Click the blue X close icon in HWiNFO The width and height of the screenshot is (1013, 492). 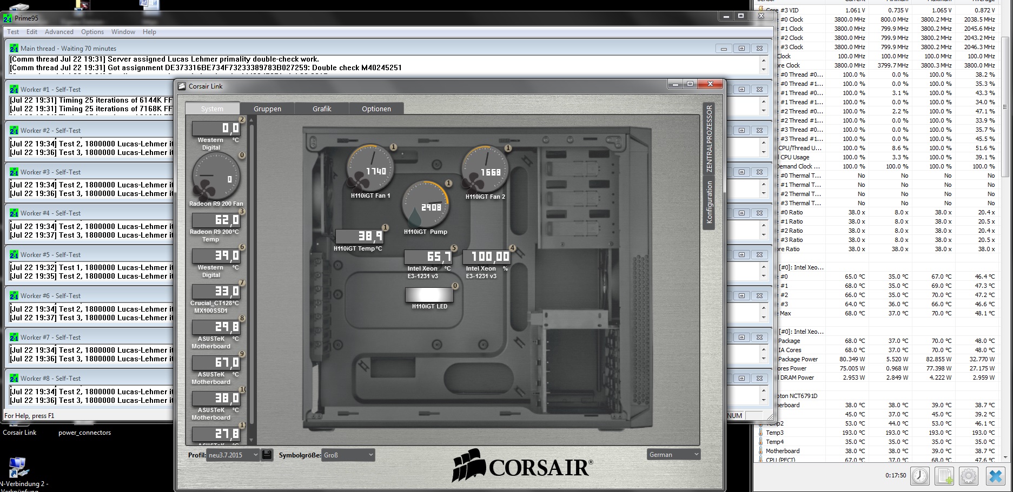[x=995, y=476]
